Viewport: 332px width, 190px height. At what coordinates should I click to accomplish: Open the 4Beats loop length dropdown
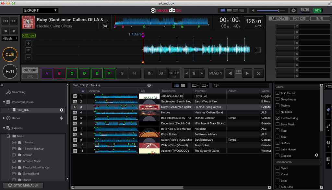point(9,38)
